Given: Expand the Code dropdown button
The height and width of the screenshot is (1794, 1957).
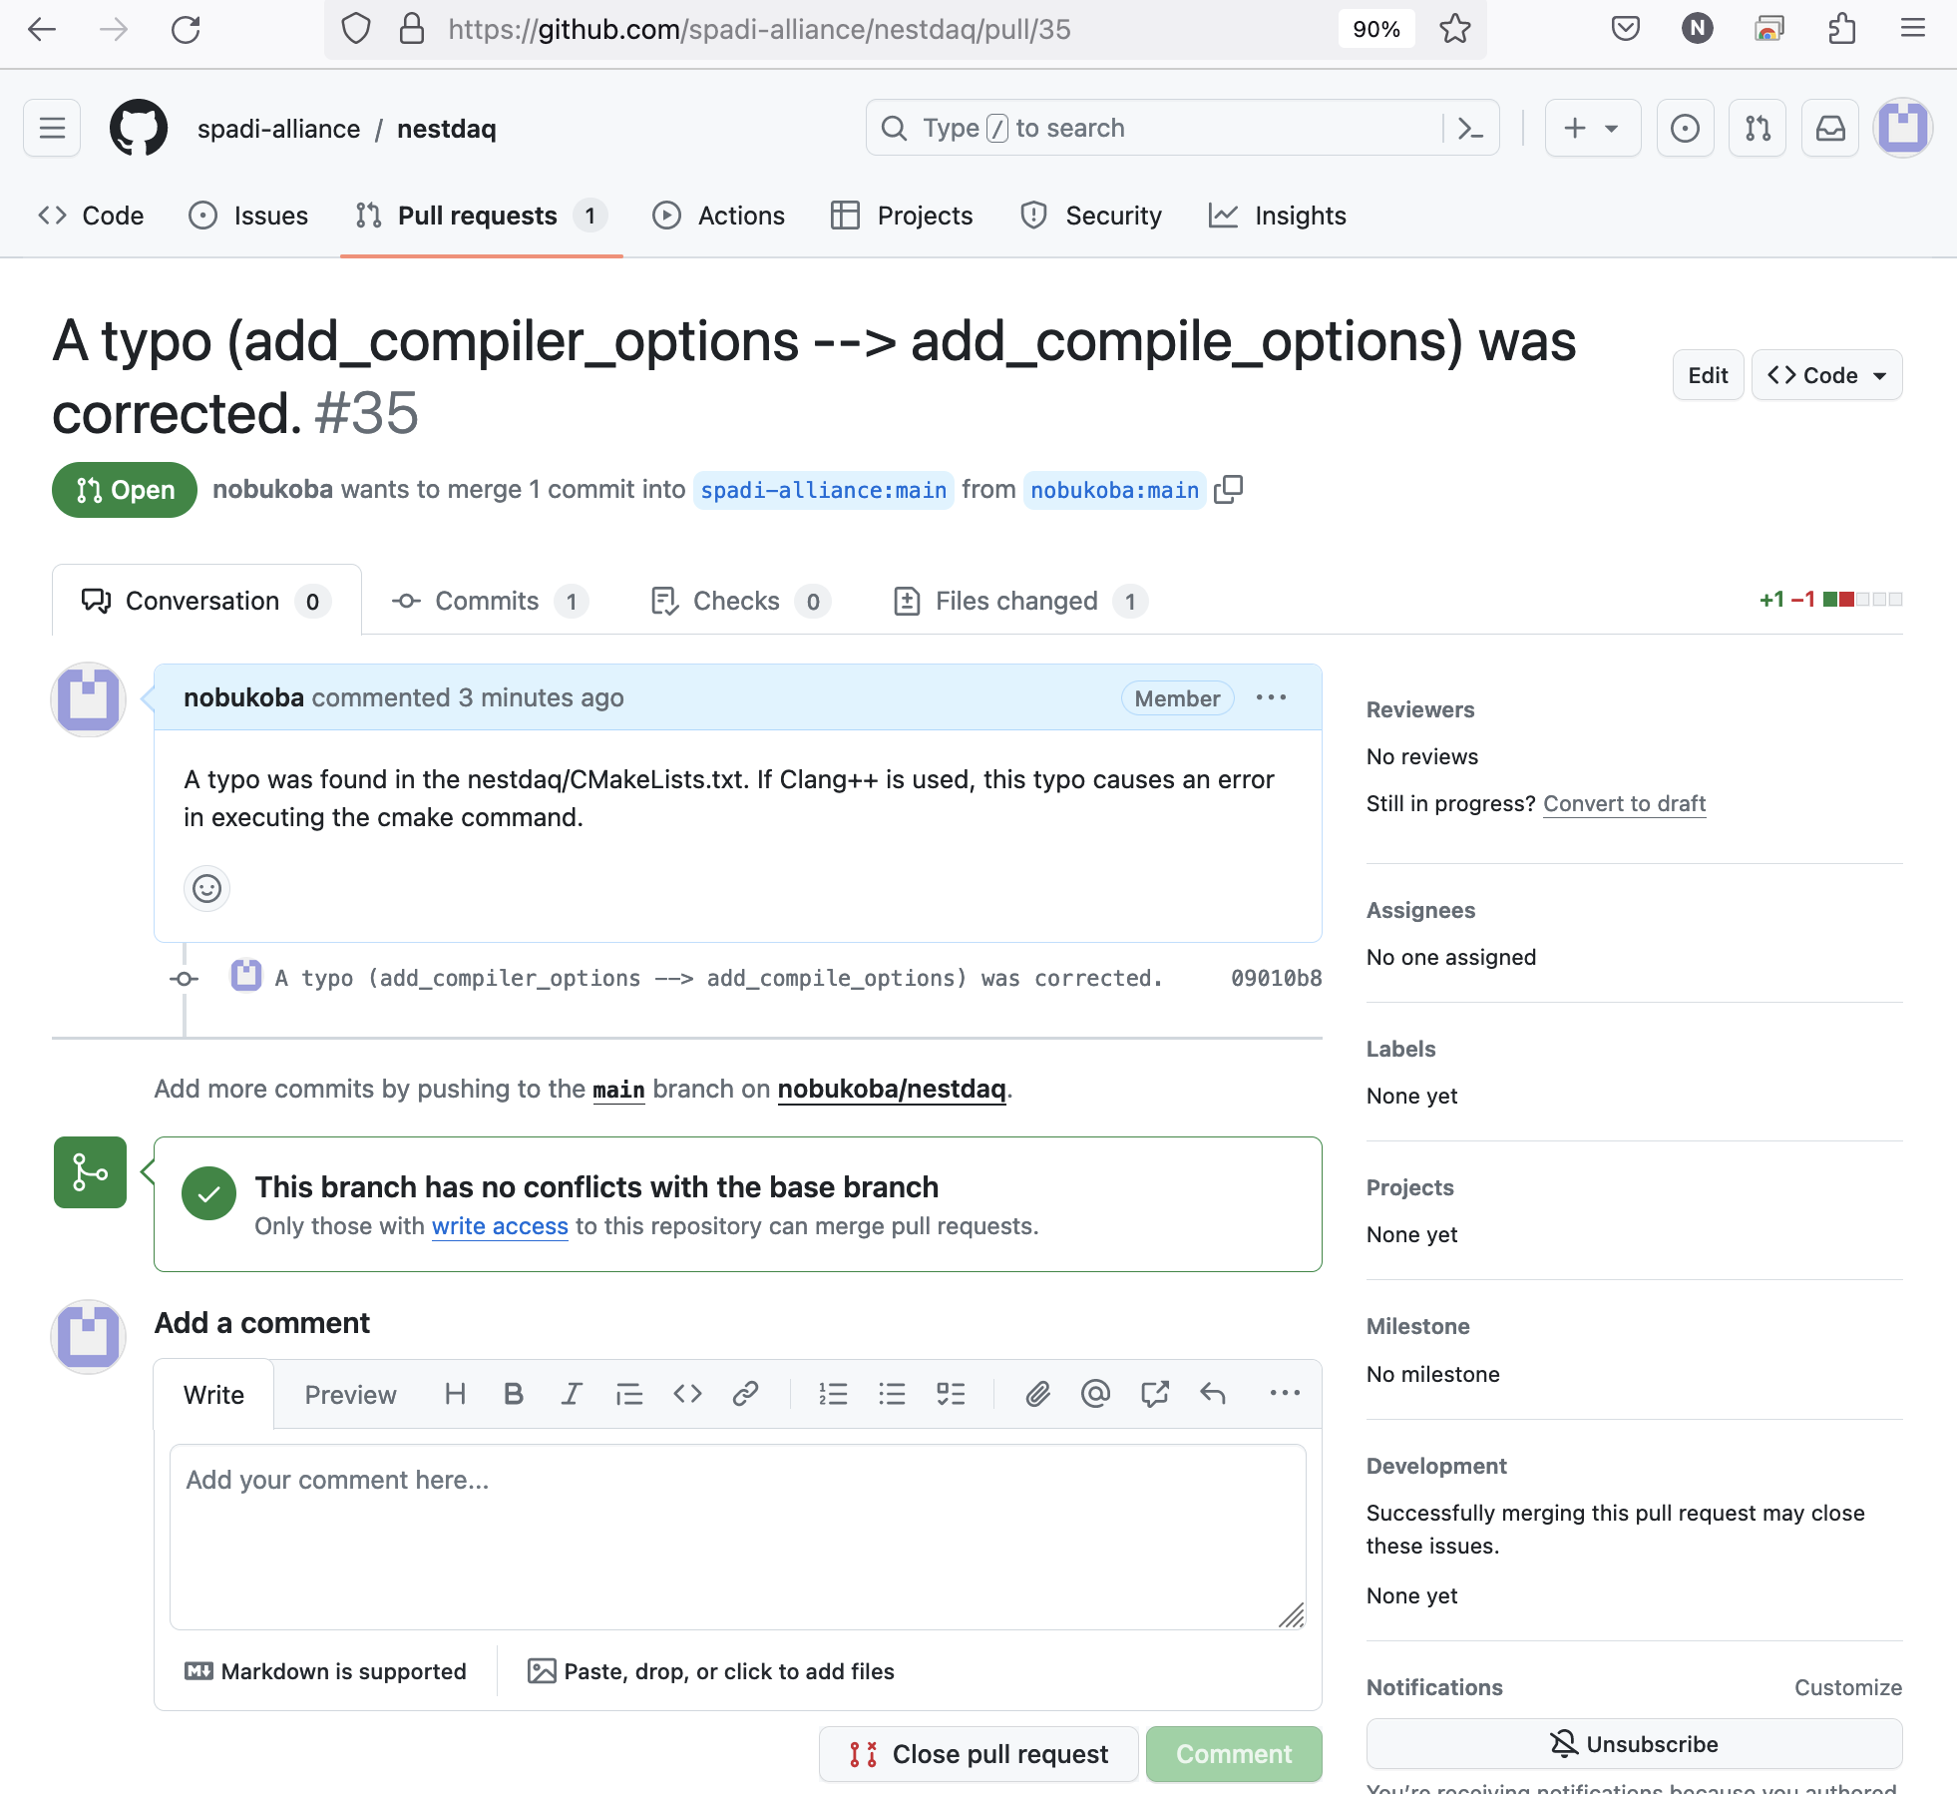Looking at the screenshot, I should [x=1826, y=375].
